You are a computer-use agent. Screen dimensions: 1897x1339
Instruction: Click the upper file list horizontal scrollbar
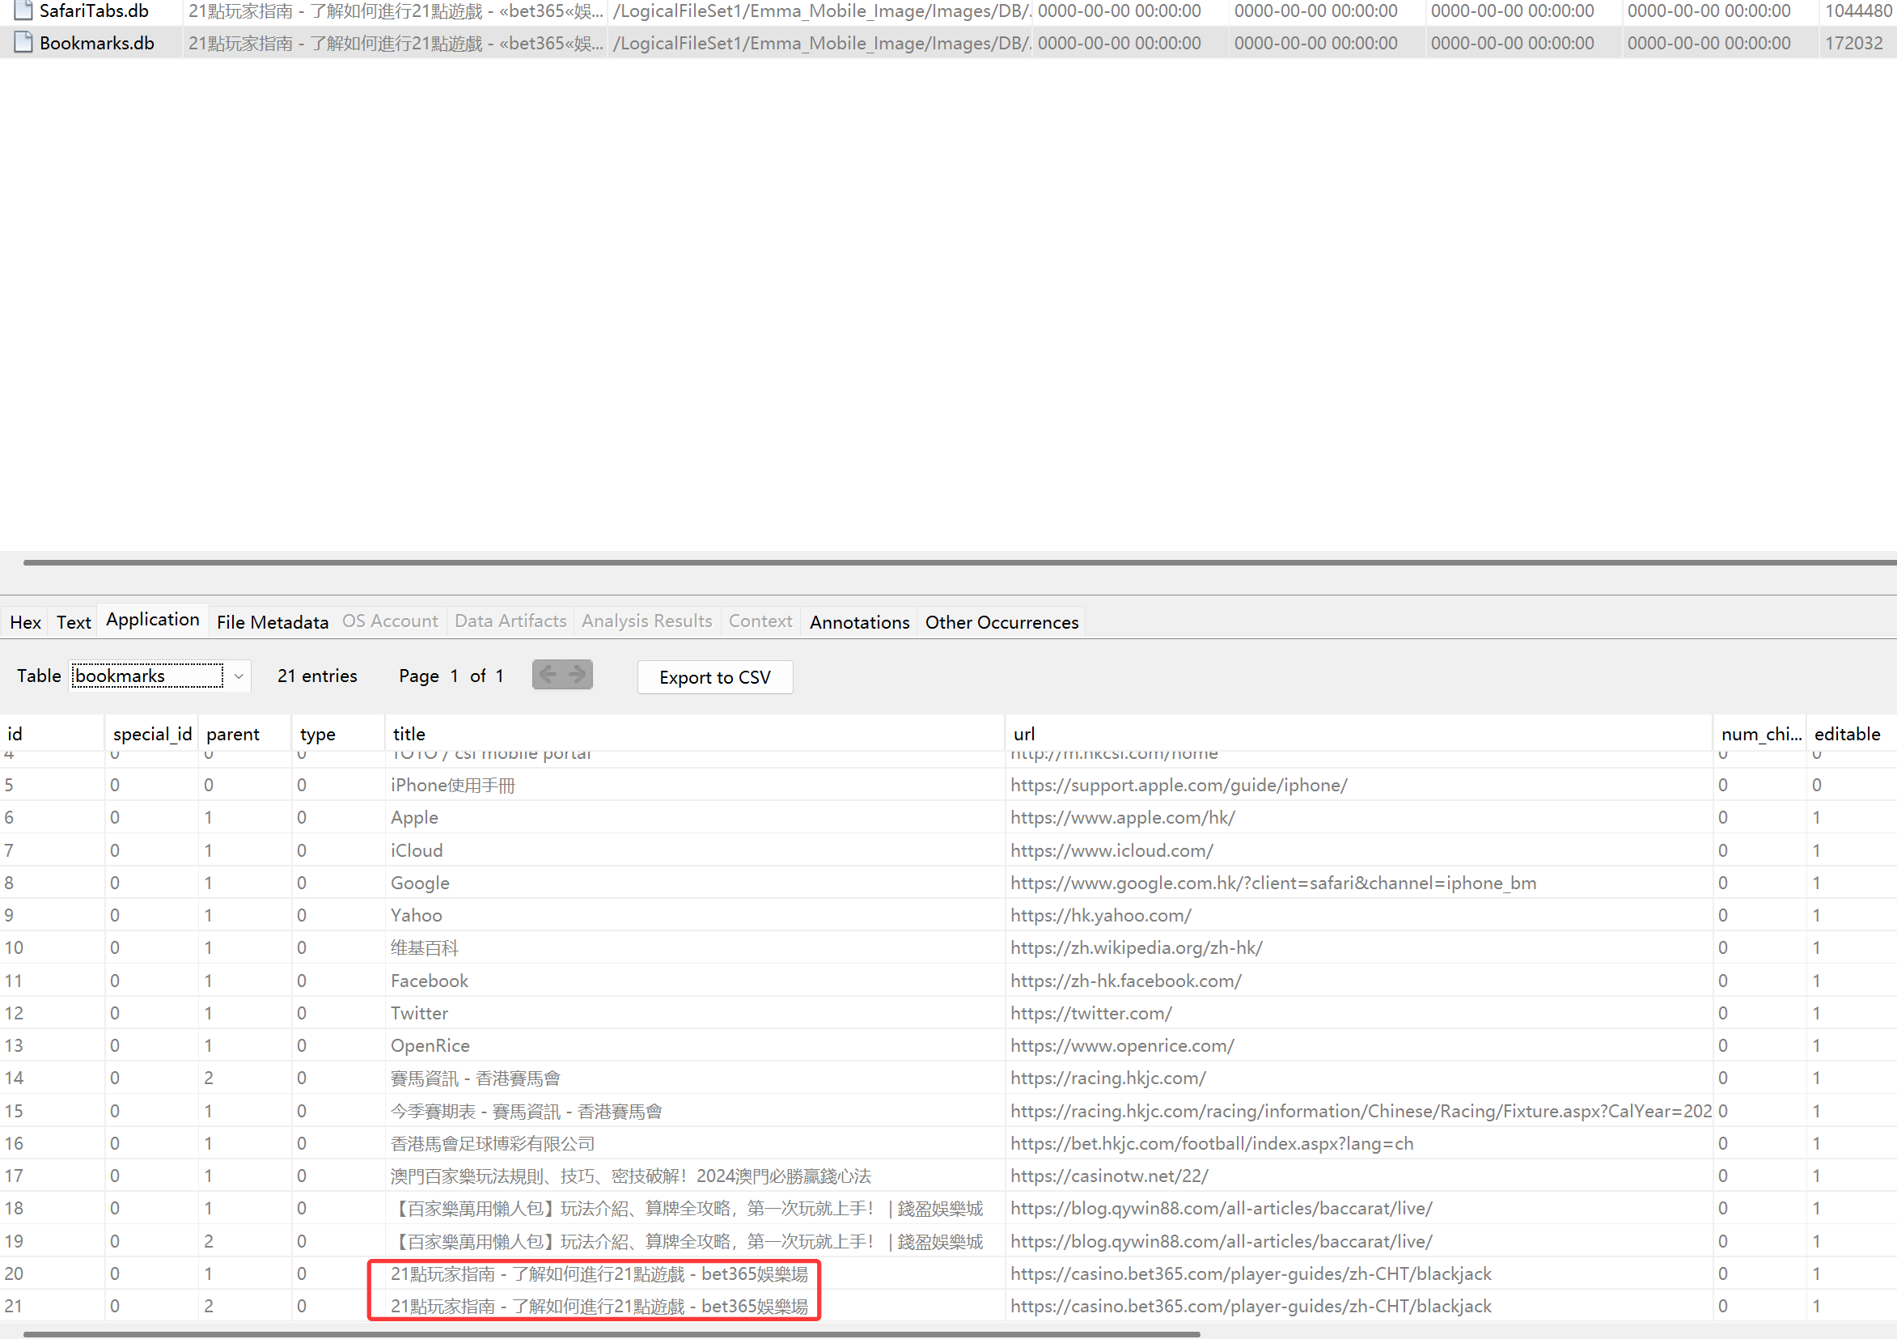coord(960,562)
